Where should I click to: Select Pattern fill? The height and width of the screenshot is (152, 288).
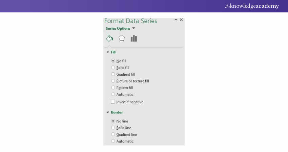113,88
